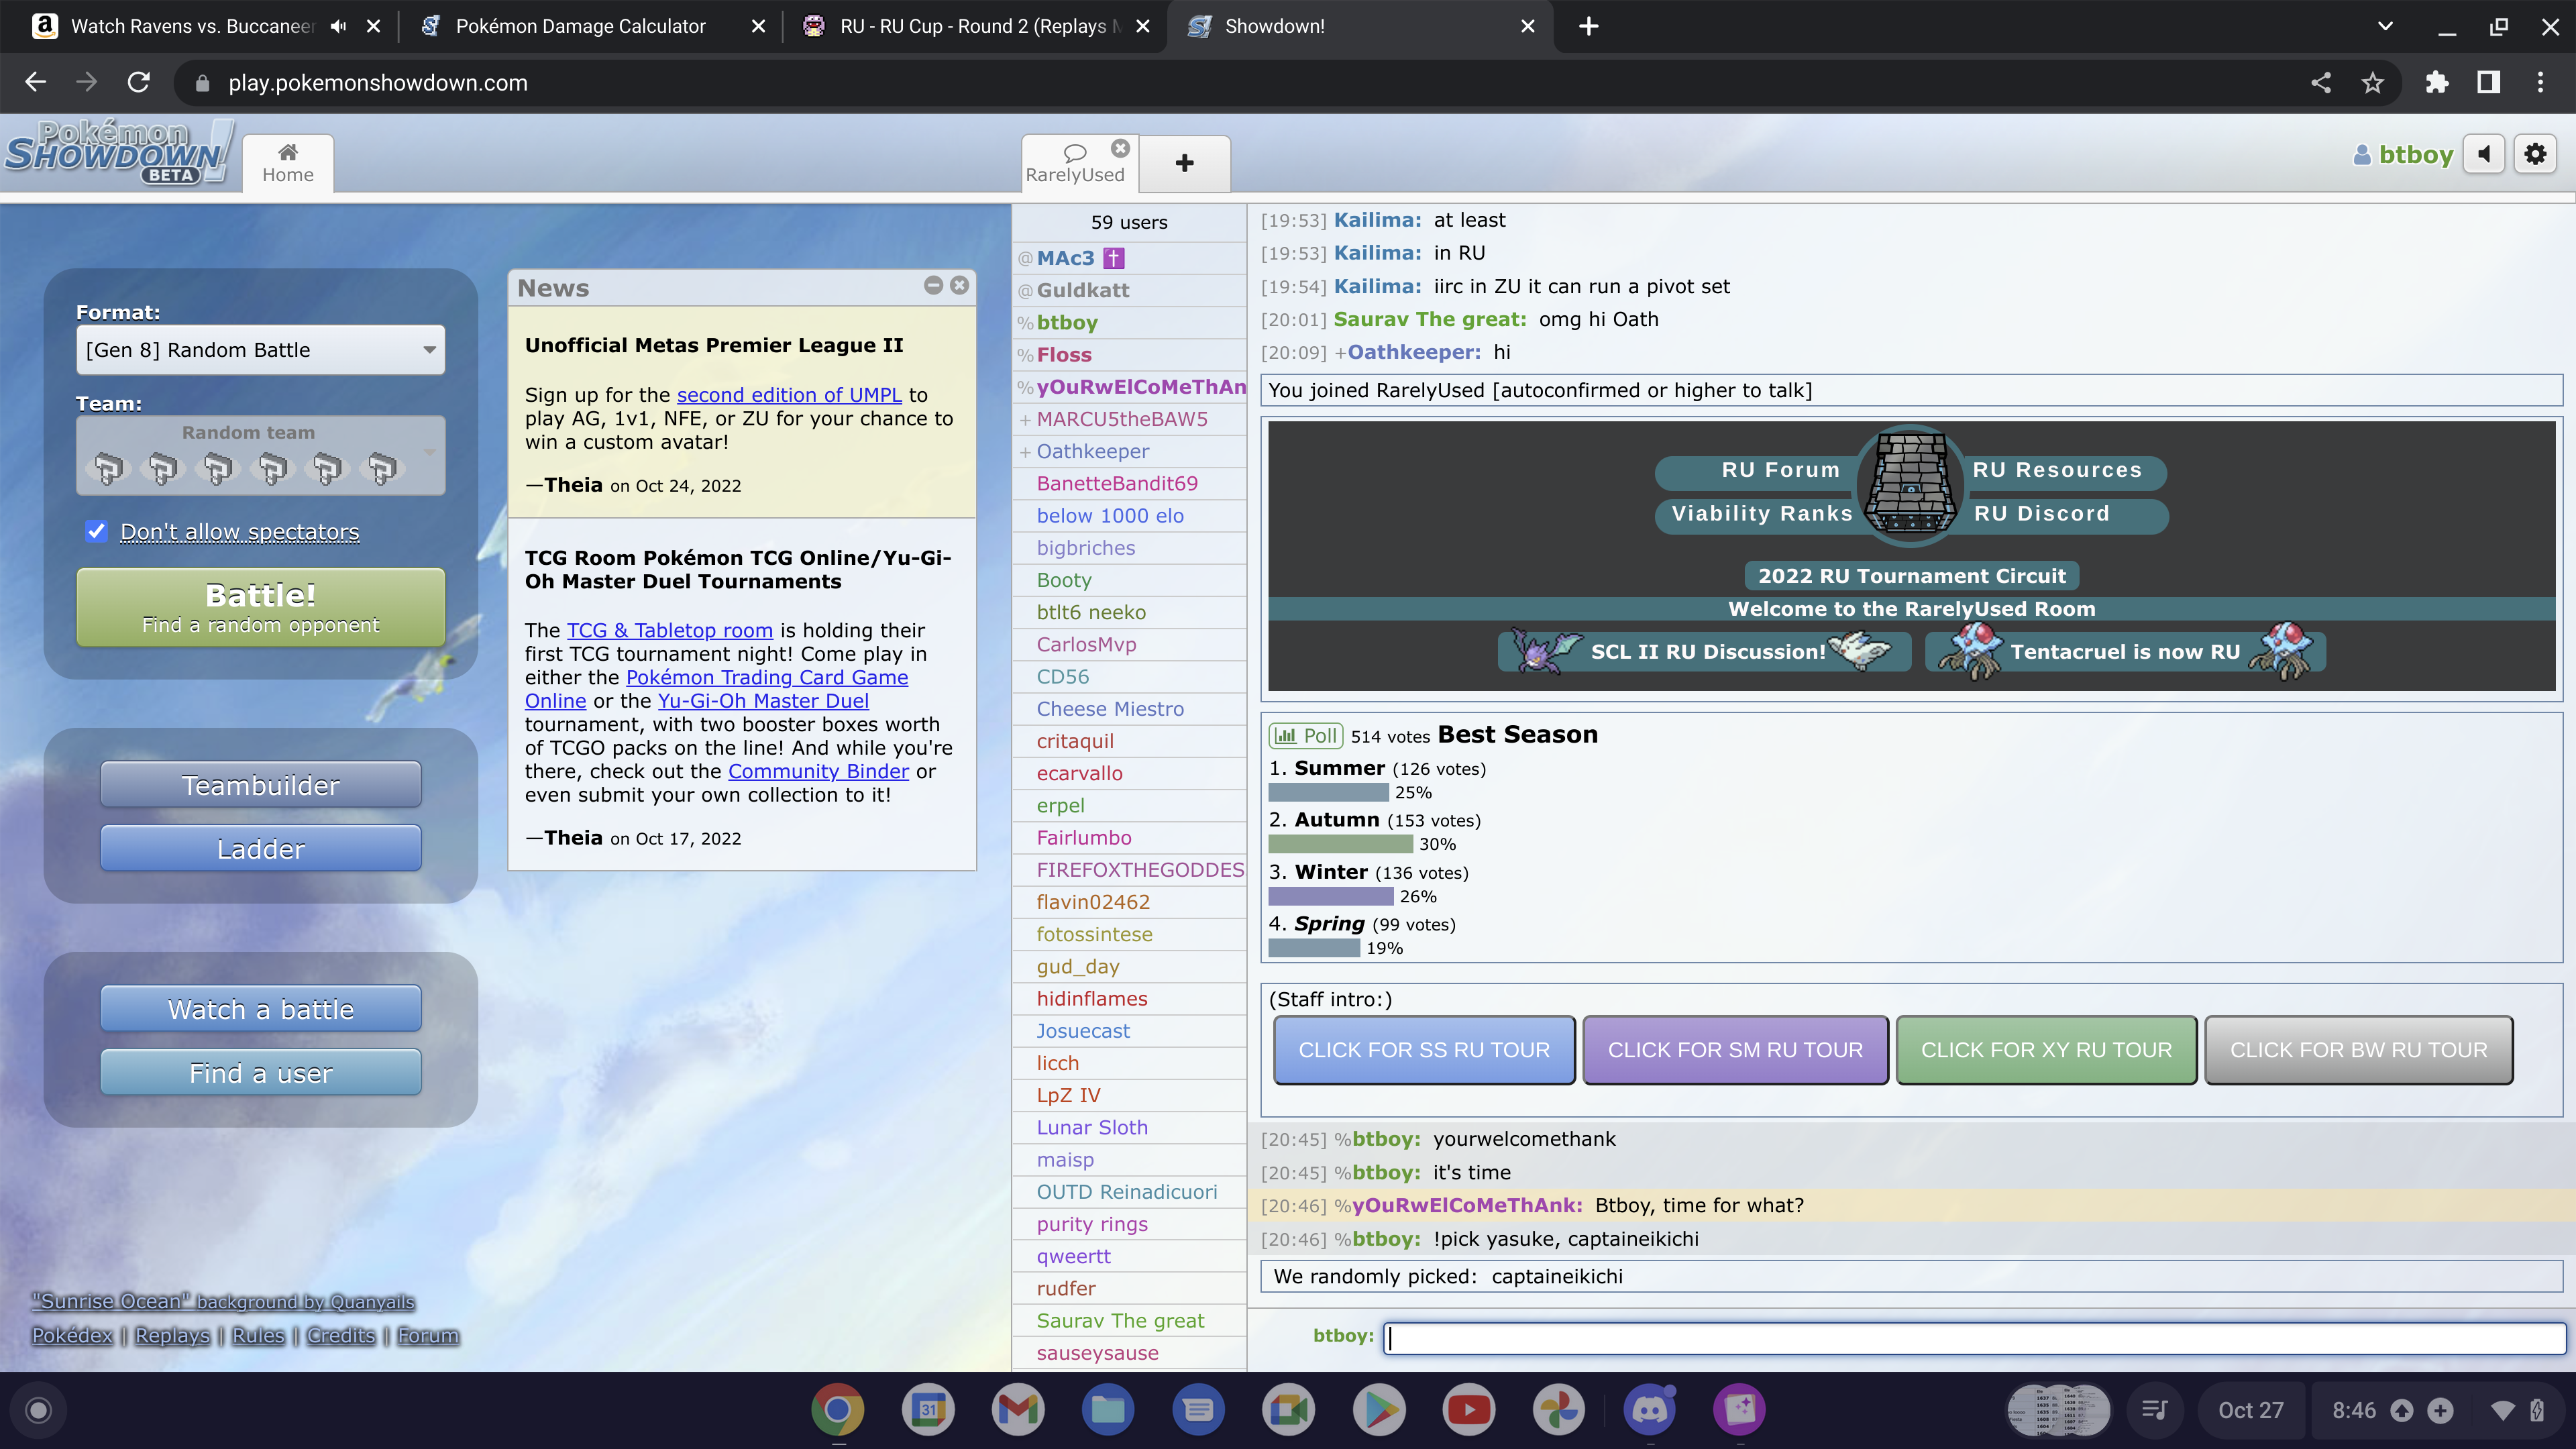Click Watch a battle button

[x=261, y=1009]
